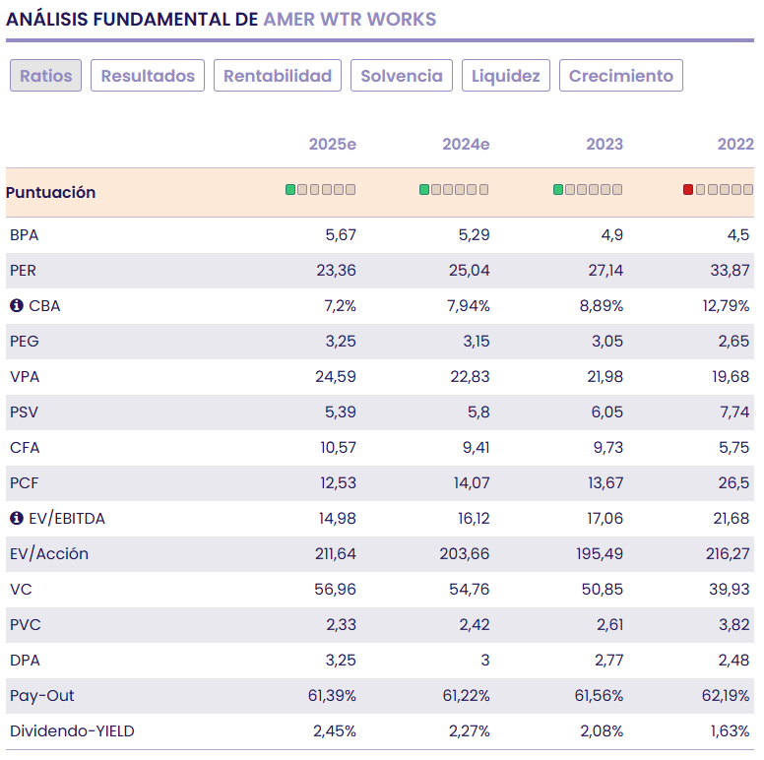Click the Pay-Out row label
The width and height of the screenshot is (764, 760).
pos(42,696)
